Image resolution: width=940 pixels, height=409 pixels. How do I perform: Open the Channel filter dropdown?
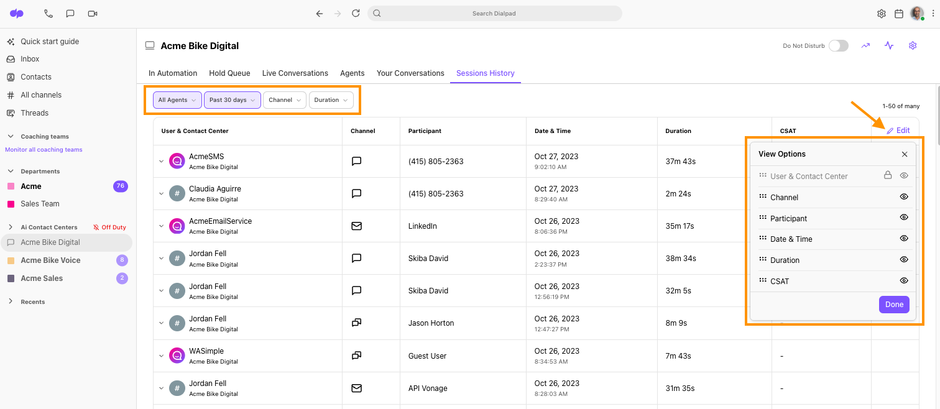285,100
